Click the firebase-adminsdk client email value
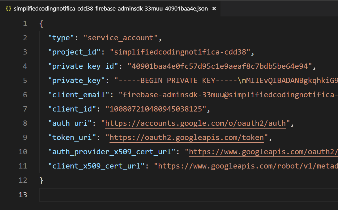Viewport: 338px width, 210px height. 229,95
